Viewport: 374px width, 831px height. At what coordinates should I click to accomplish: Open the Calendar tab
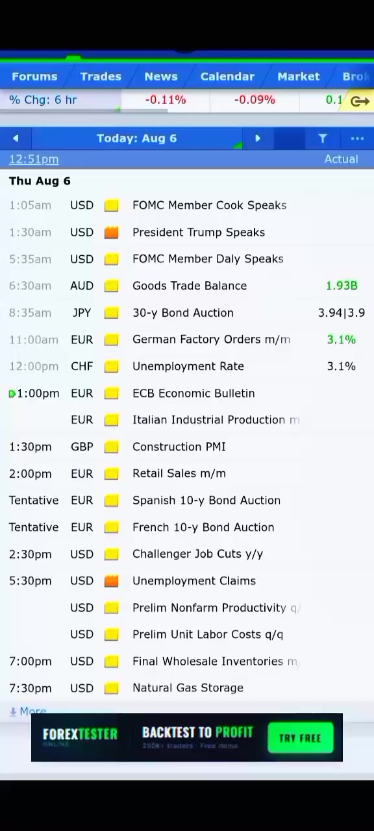pos(227,77)
